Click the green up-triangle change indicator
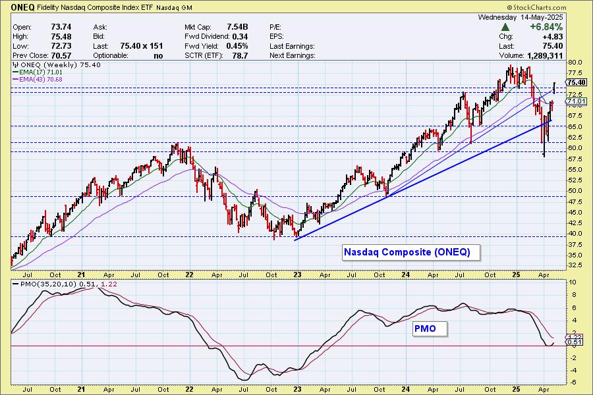593x395 pixels. coord(505,27)
